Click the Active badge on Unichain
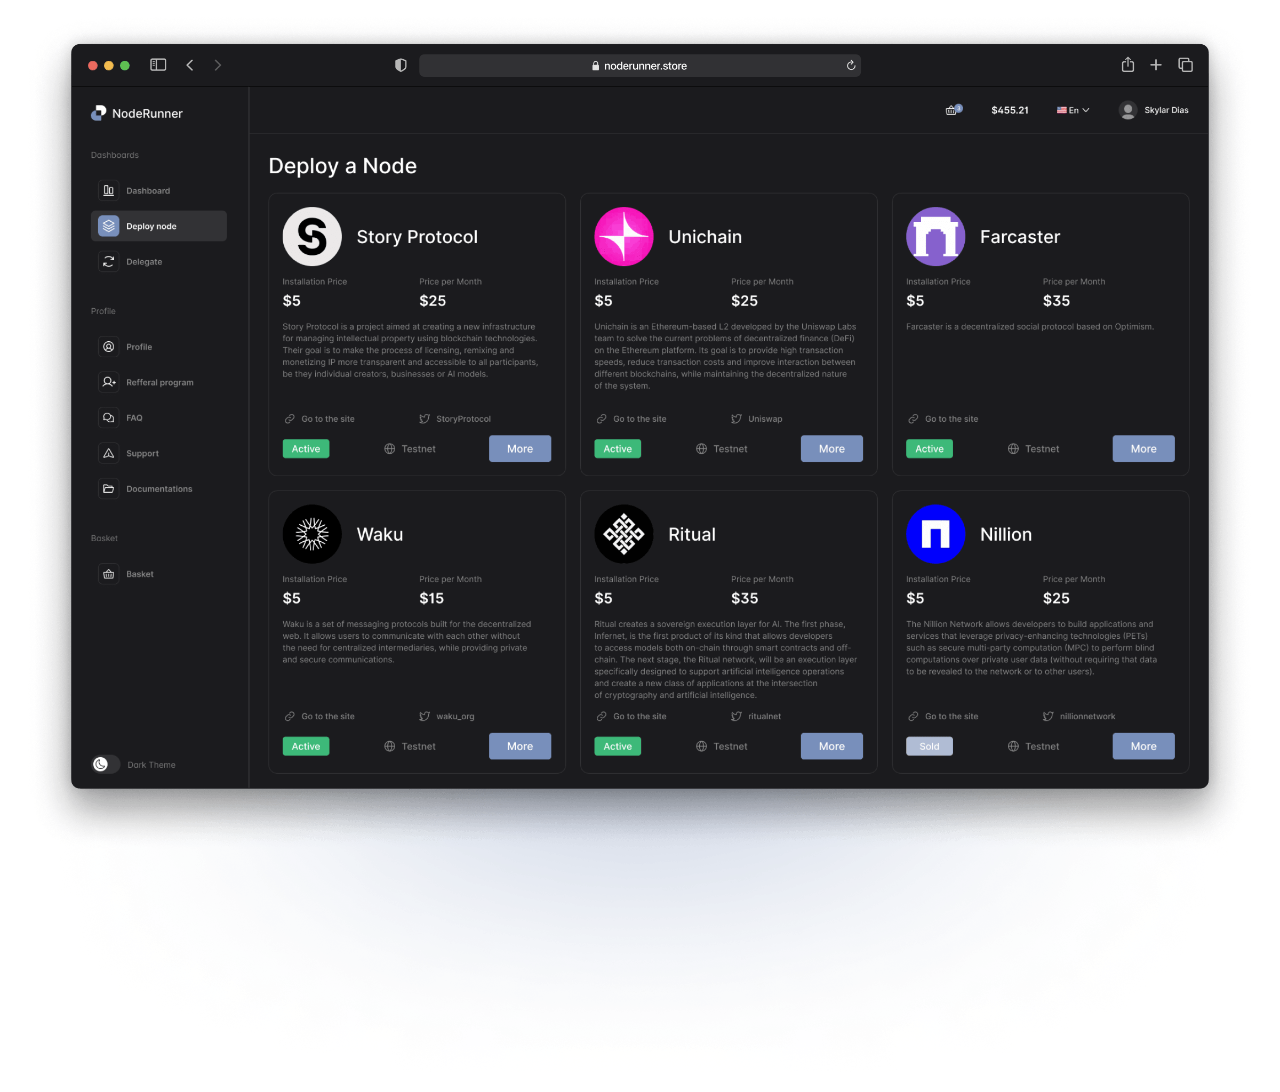 tap(617, 448)
